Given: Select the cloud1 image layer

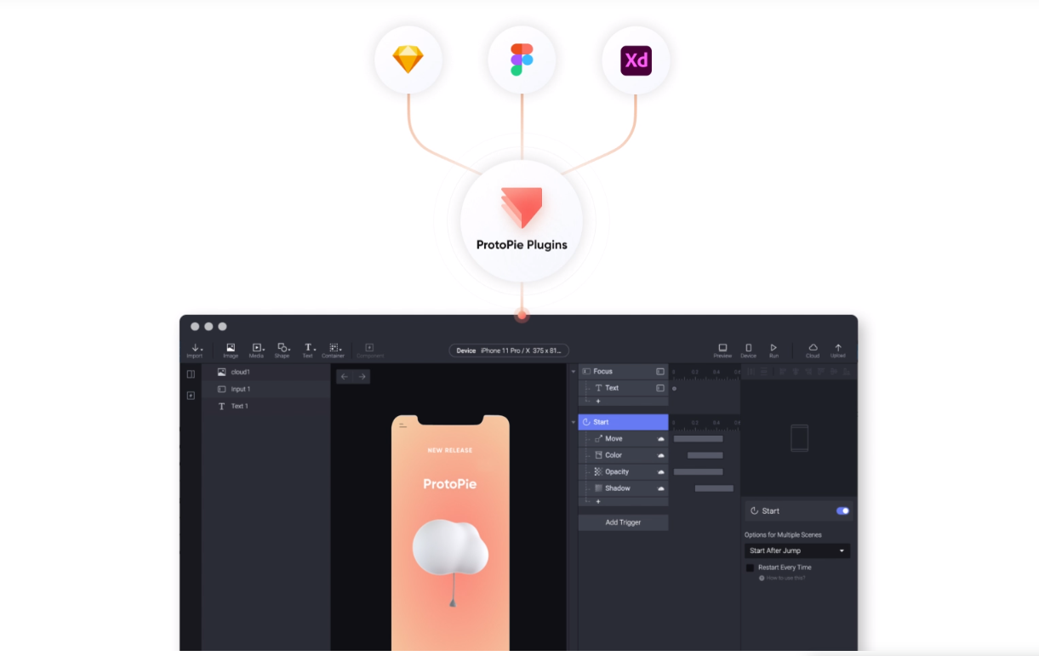Looking at the screenshot, I should (265, 373).
